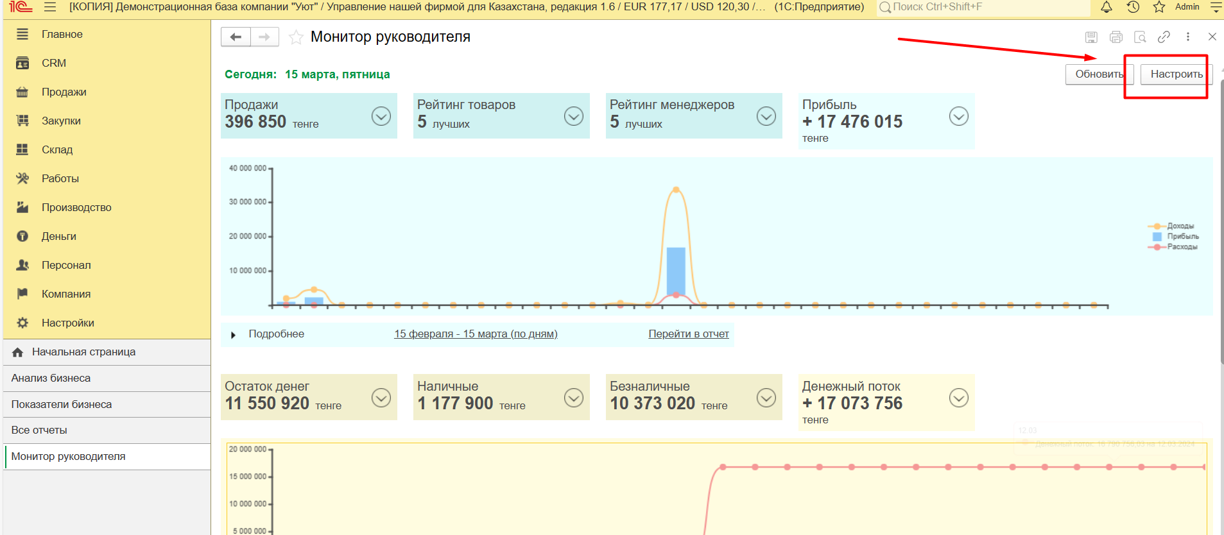
Task: Open the hamburger main menu icon
Action: (x=50, y=7)
